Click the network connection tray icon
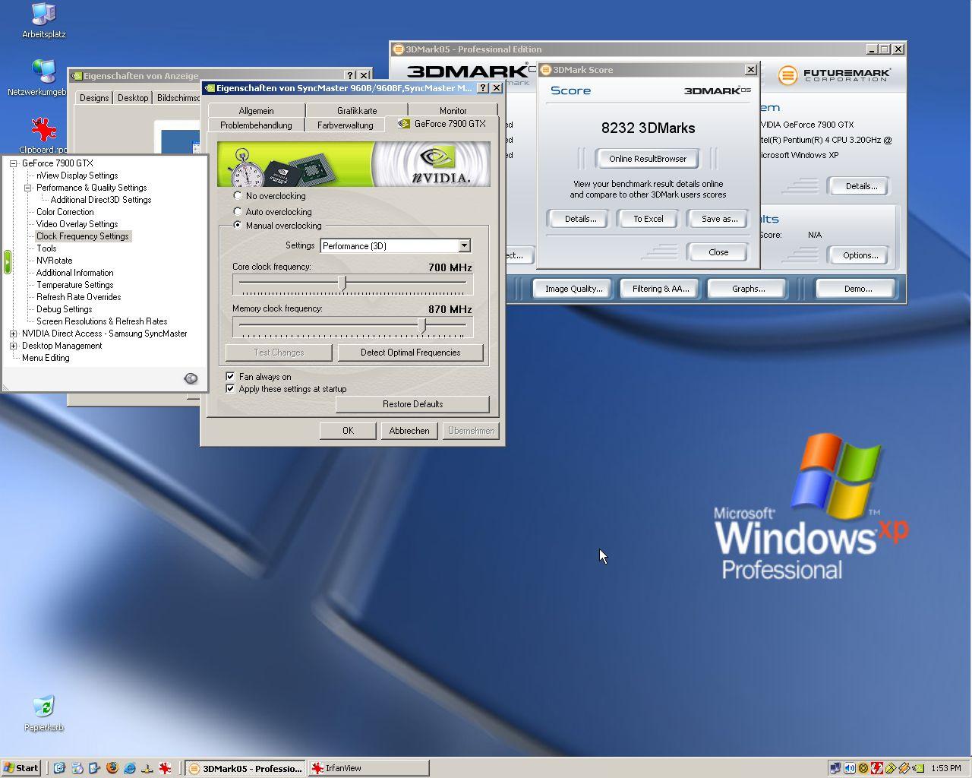 coord(835,768)
